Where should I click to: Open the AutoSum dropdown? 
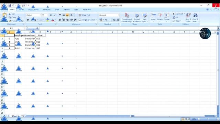[x=184, y=14]
